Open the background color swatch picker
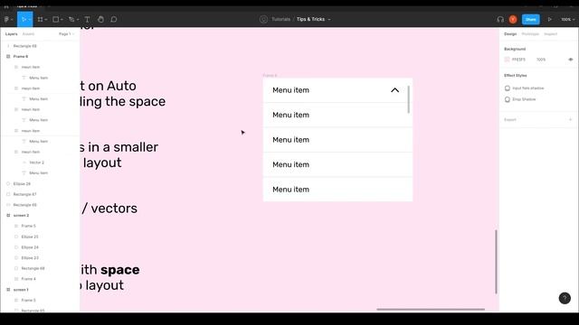This screenshot has width=579, height=325. coord(507,60)
